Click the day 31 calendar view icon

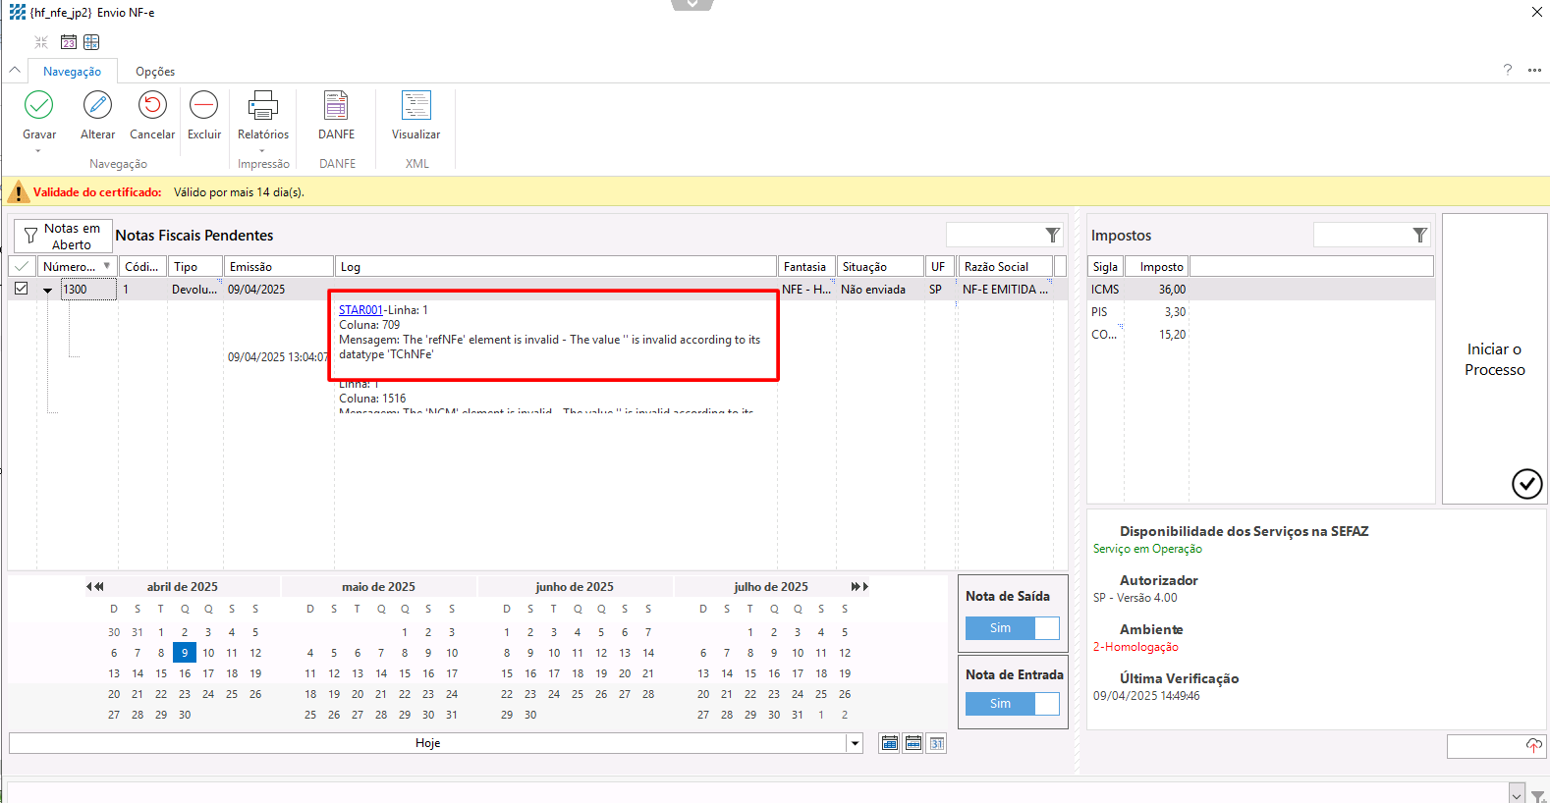937,743
